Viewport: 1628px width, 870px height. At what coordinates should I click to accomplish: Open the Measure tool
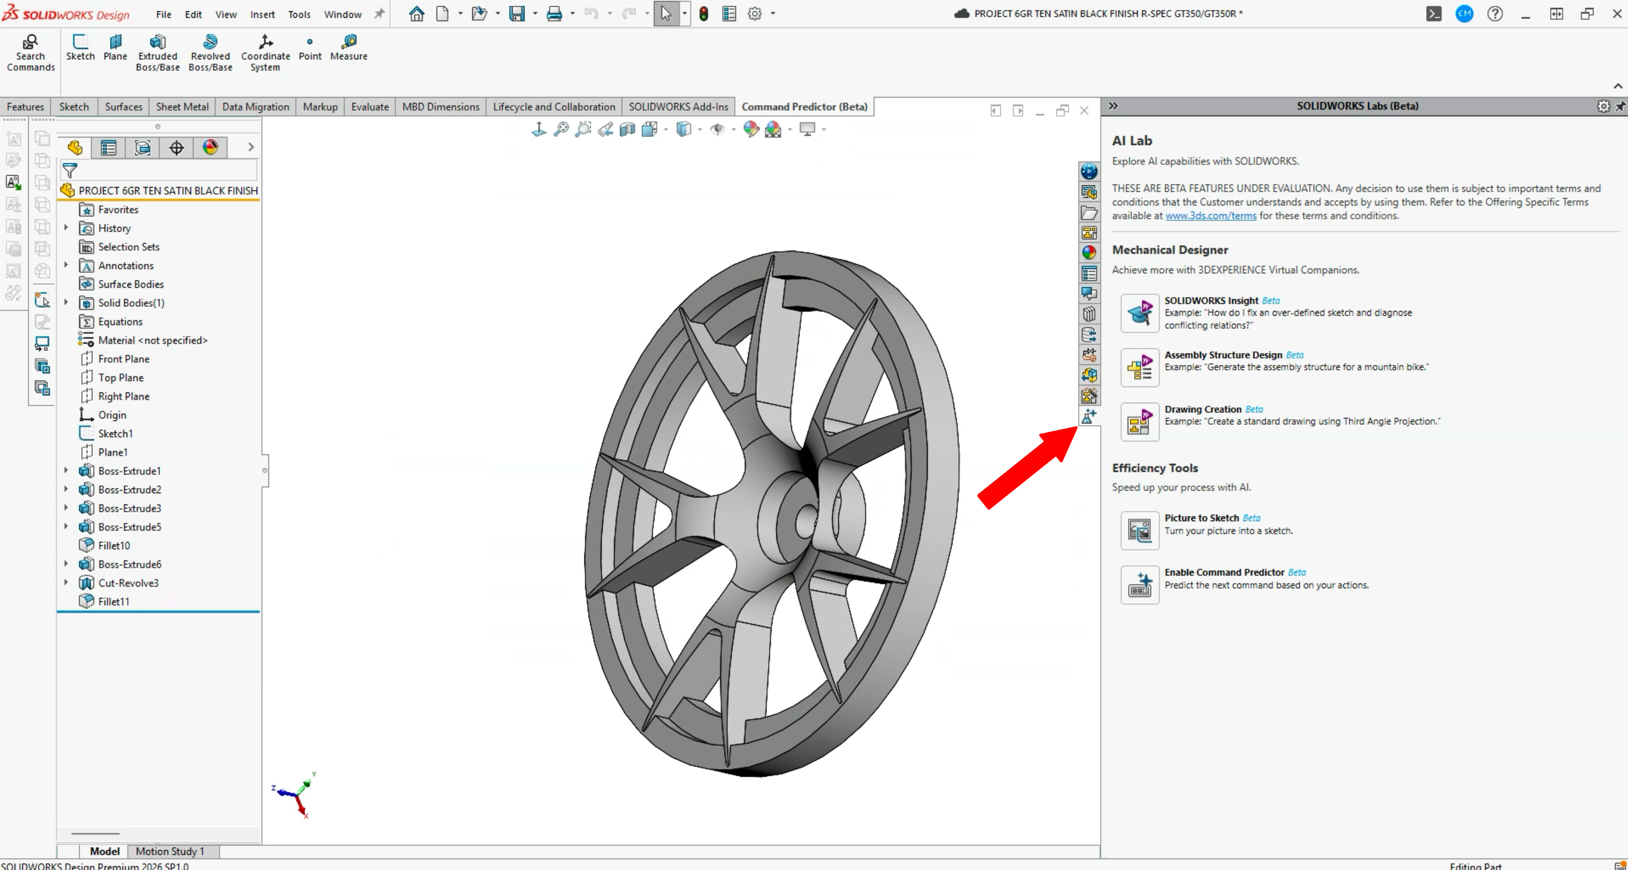348,48
